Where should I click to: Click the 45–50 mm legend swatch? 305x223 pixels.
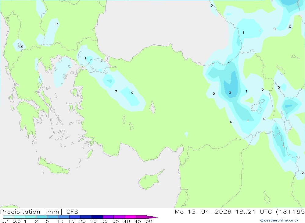click(x=141, y=217)
